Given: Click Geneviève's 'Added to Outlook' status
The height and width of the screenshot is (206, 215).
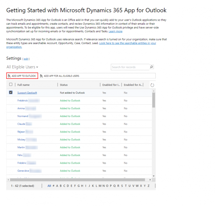Looking at the screenshot, I should [70, 171].
